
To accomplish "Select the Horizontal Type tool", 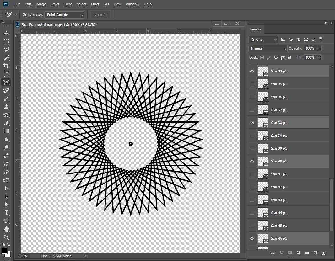I will tap(6, 213).
